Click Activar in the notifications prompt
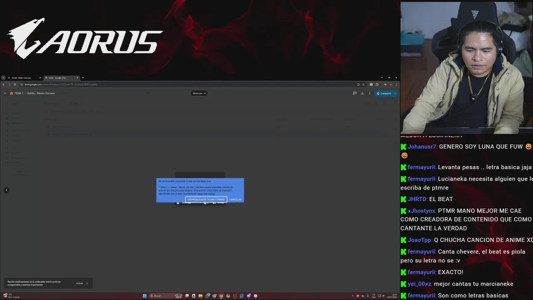 coord(80,283)
